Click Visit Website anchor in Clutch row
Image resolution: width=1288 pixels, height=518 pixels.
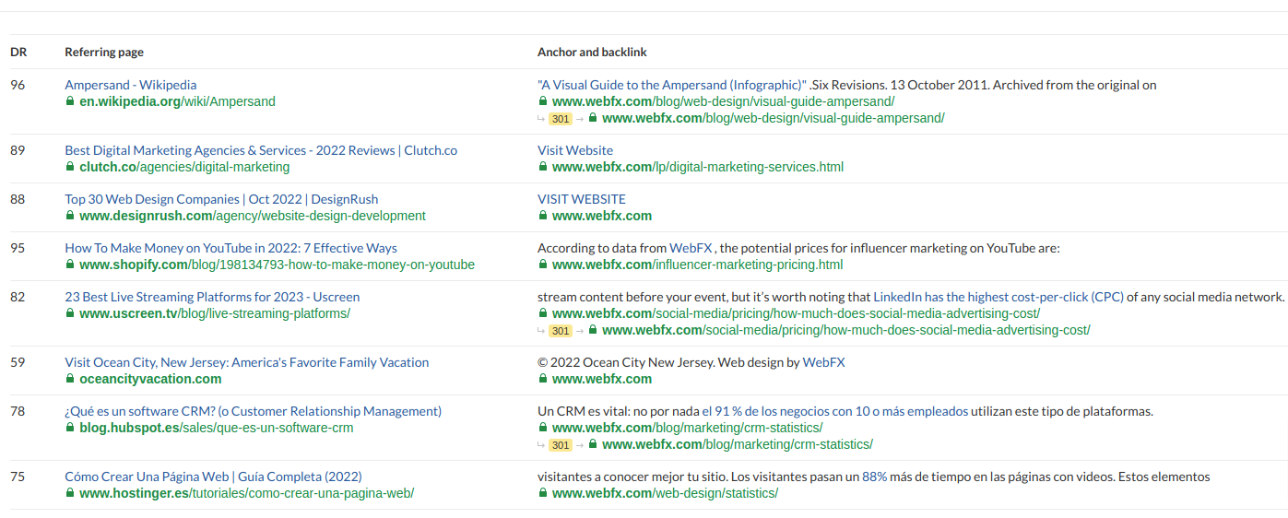click(x=575, y=150)
